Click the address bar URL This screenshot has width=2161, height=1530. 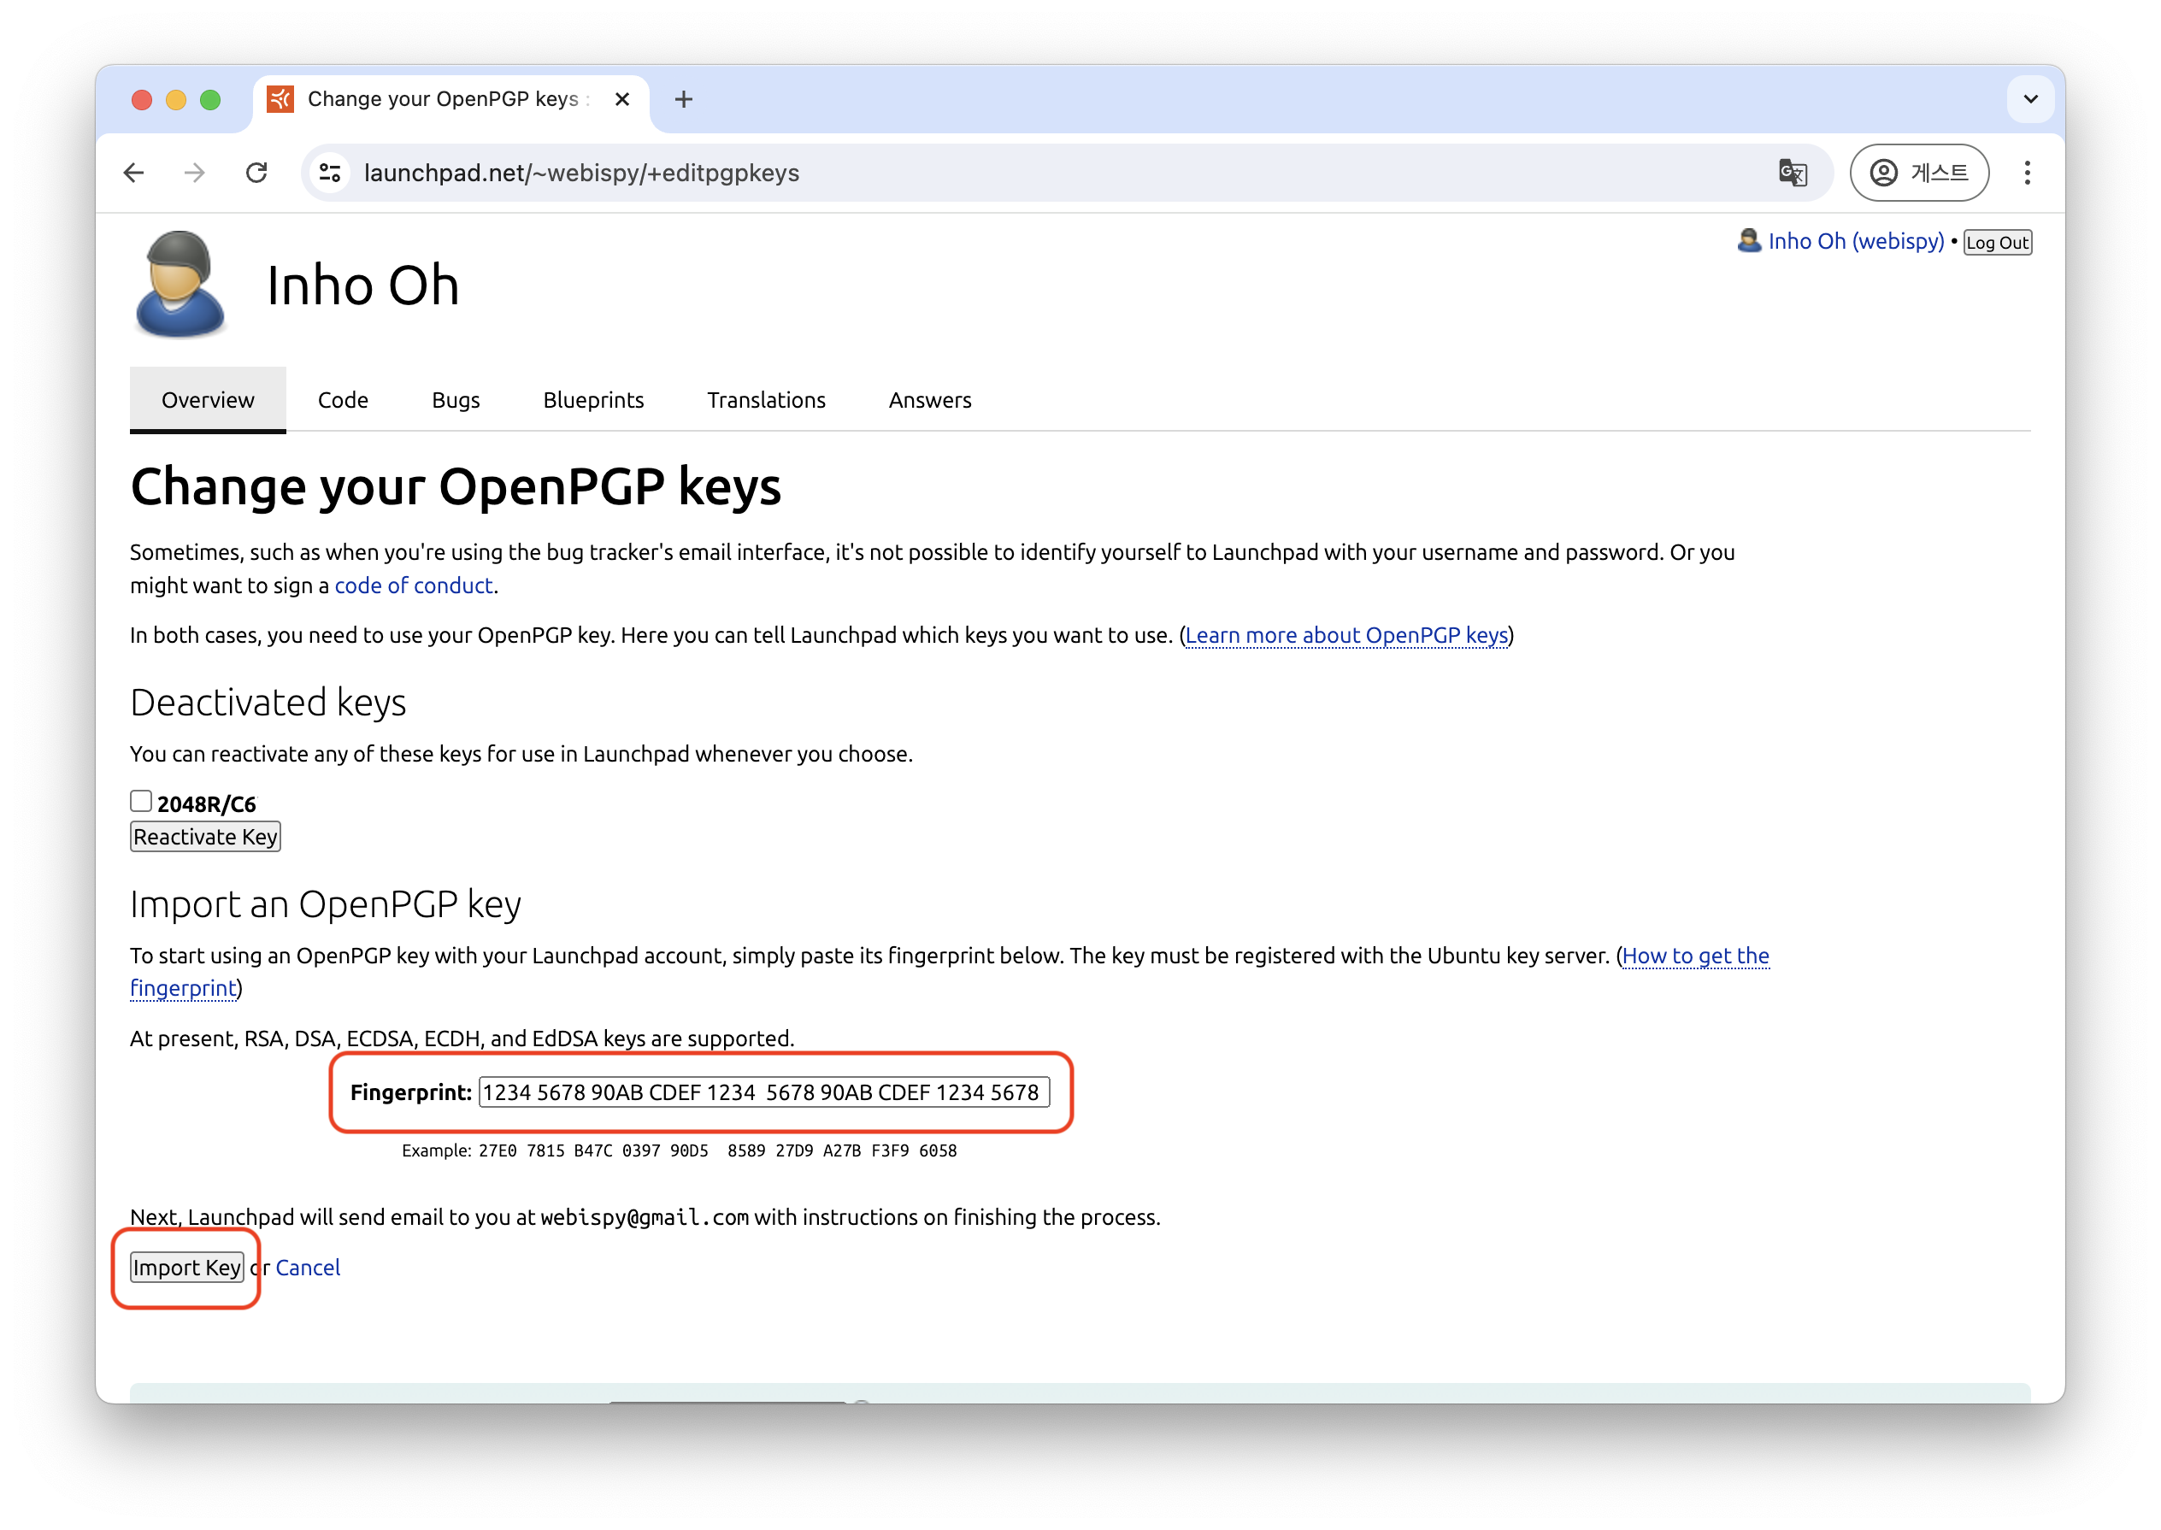[x=581, y=174]
